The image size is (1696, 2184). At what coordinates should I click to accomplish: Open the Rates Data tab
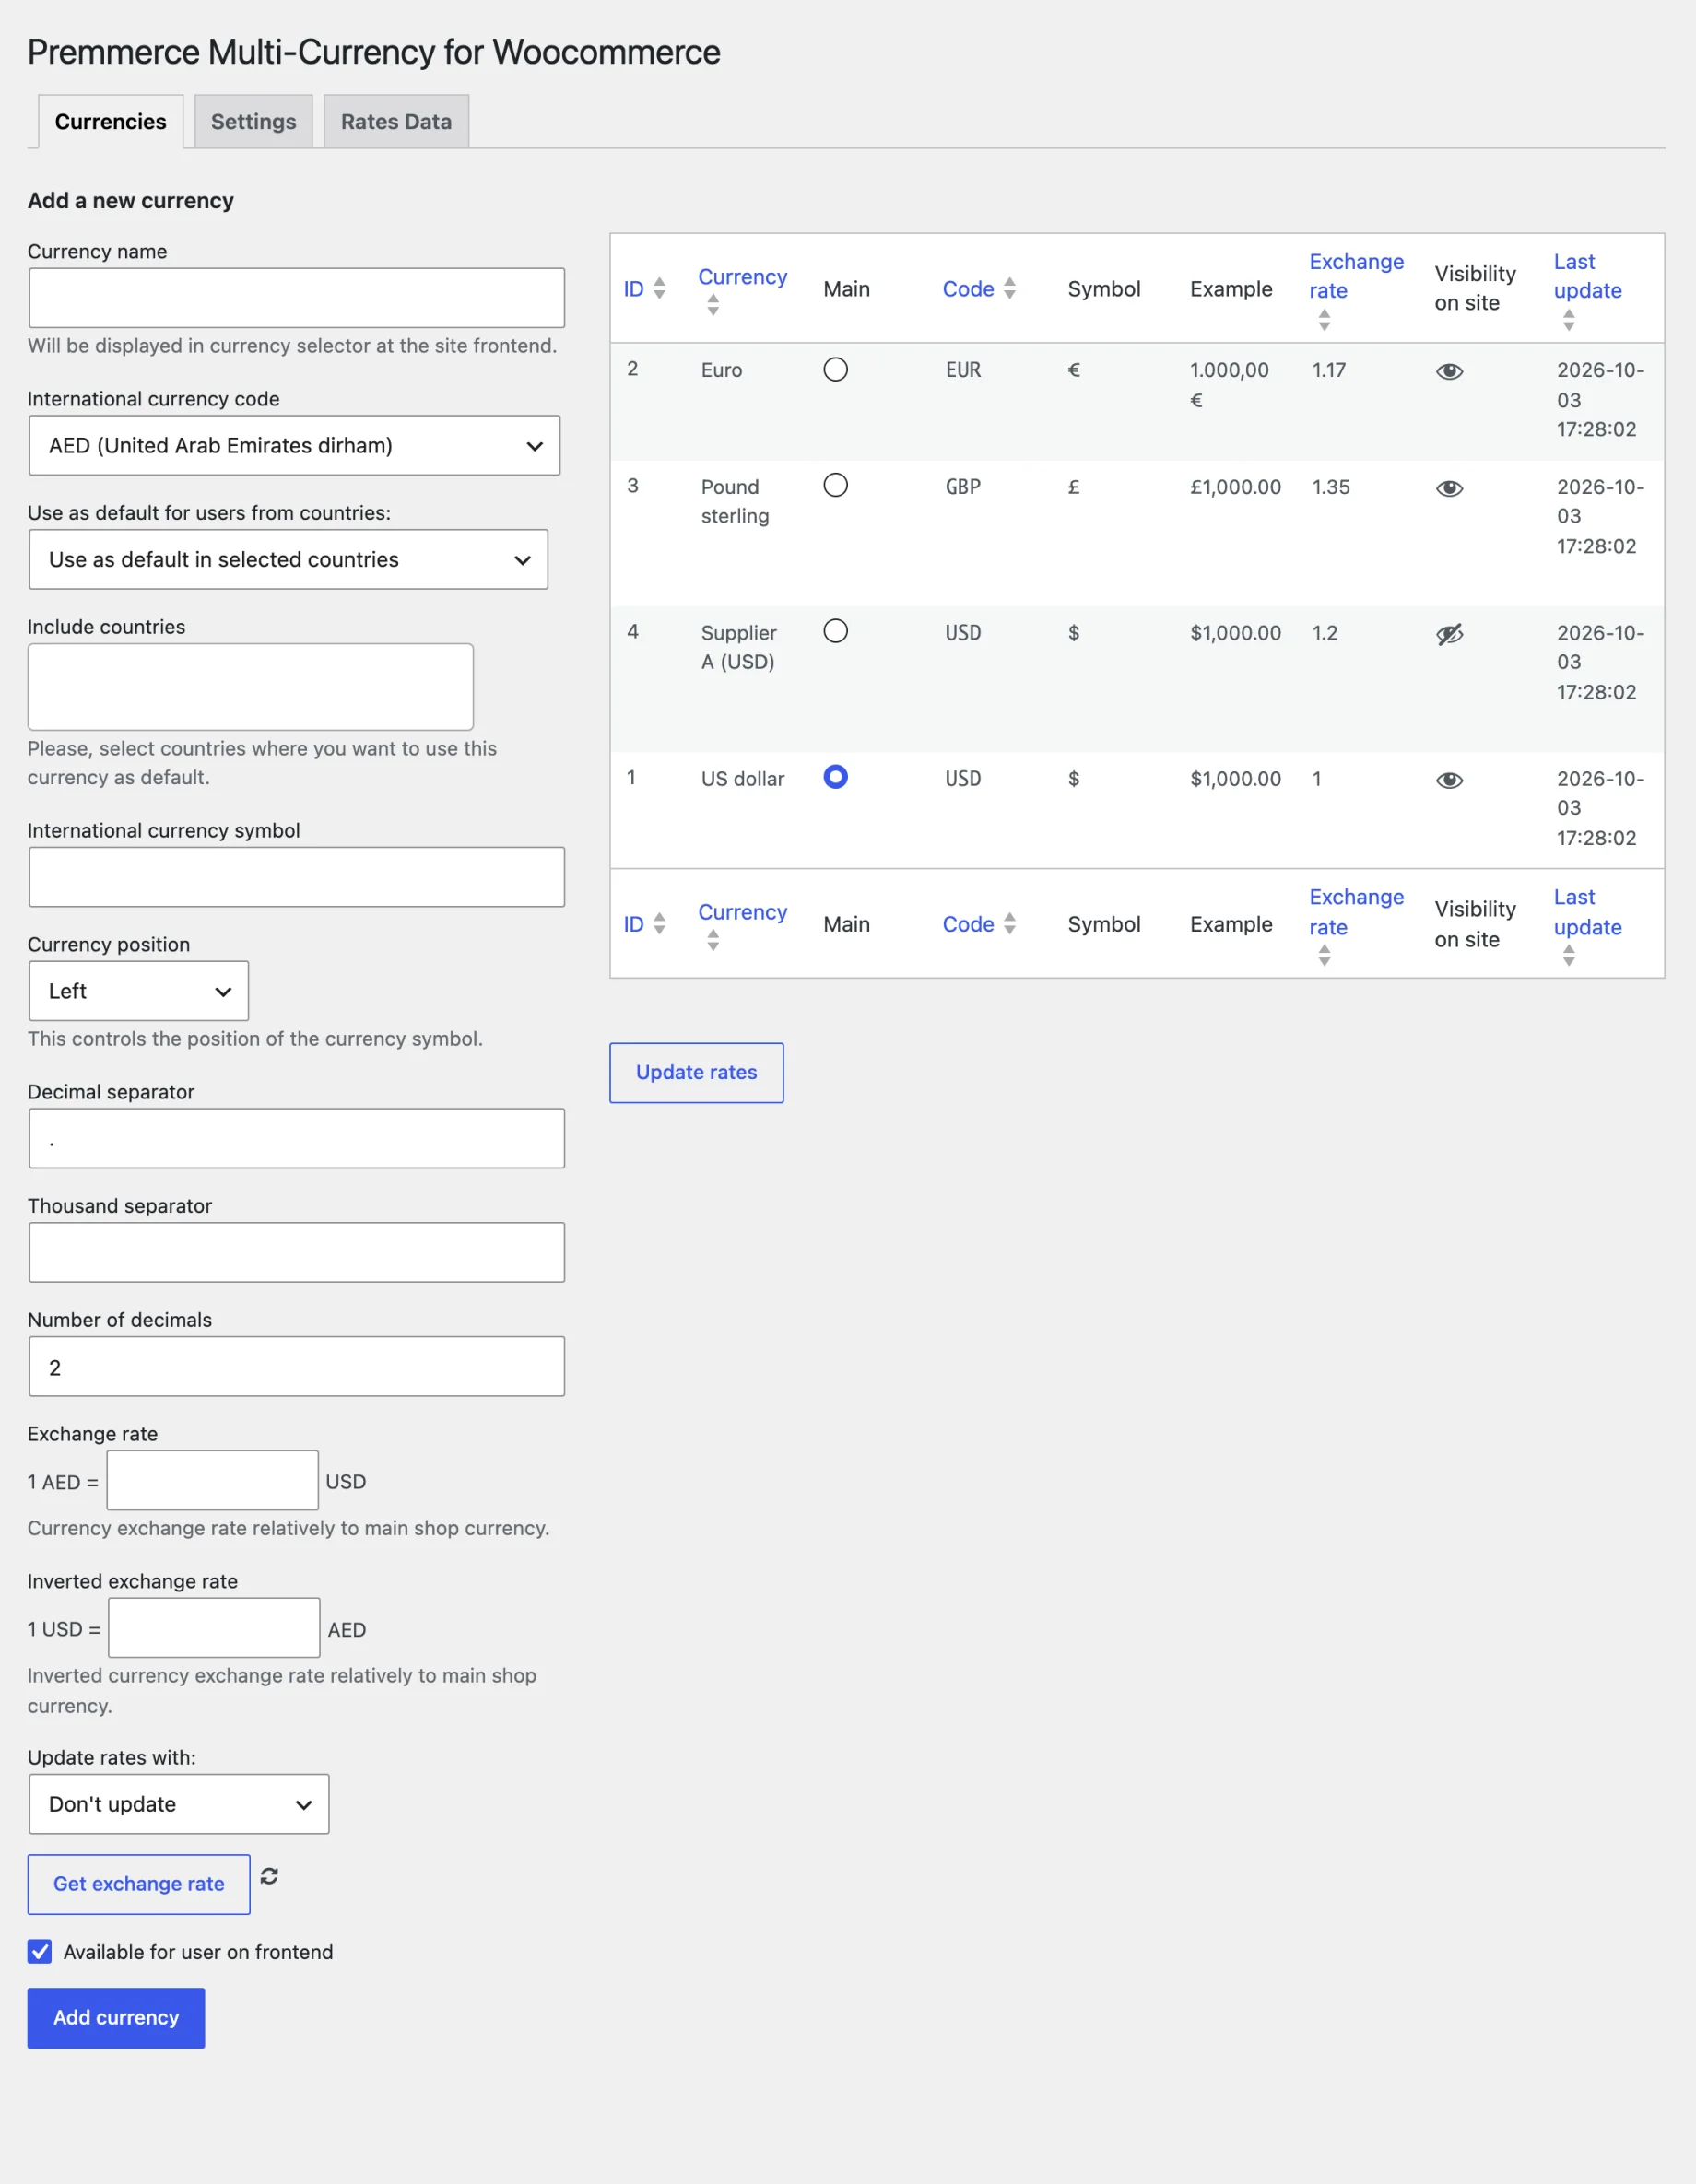click(396, 122)
